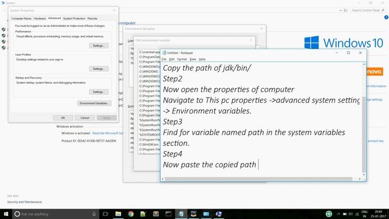Image resolution: width=389 pixels, height=219 pixels.
Task: Click Notepad horizontal scrollbar right arrow
Action: pos(359,179)
